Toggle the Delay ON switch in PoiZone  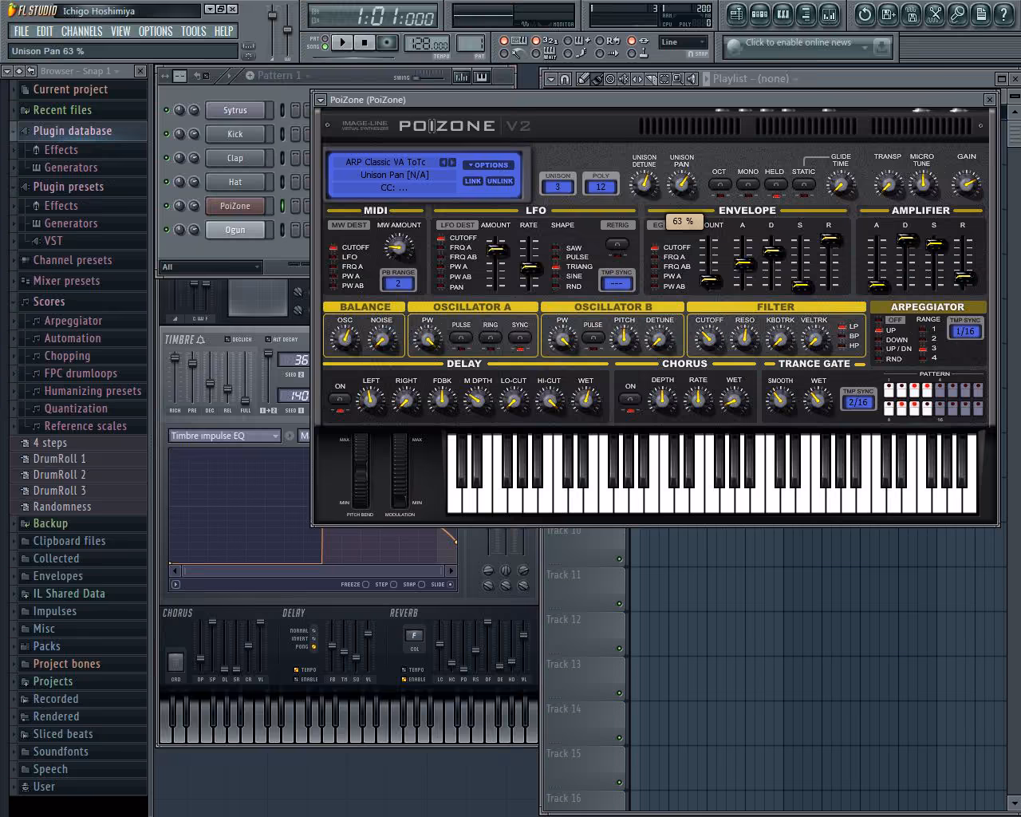point(340,399)
